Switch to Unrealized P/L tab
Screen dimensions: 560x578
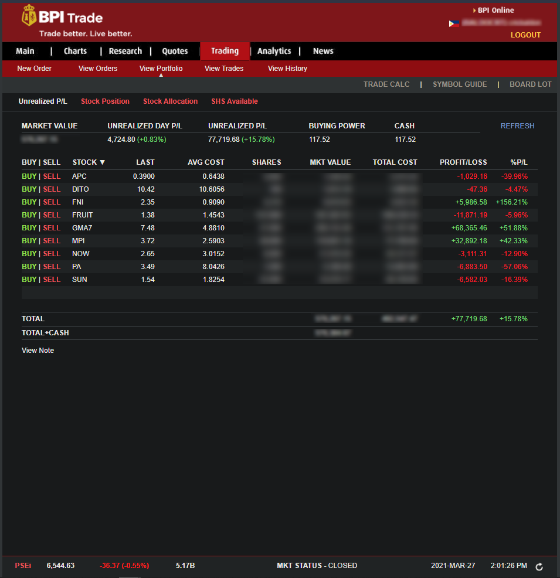click(x=43, y=101)
